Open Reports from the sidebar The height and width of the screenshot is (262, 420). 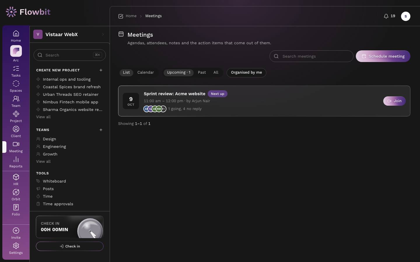click(x=16, y=162)
